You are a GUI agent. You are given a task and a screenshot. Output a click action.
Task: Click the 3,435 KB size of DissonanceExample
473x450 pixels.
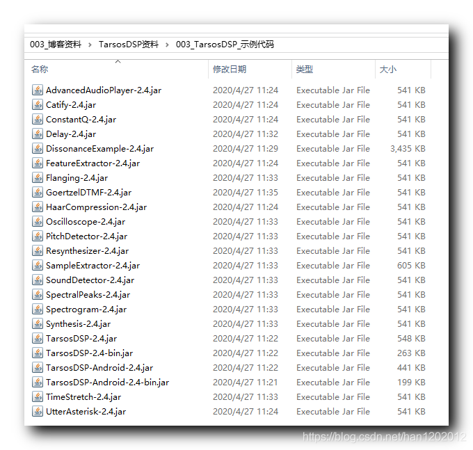coord(408,149)
